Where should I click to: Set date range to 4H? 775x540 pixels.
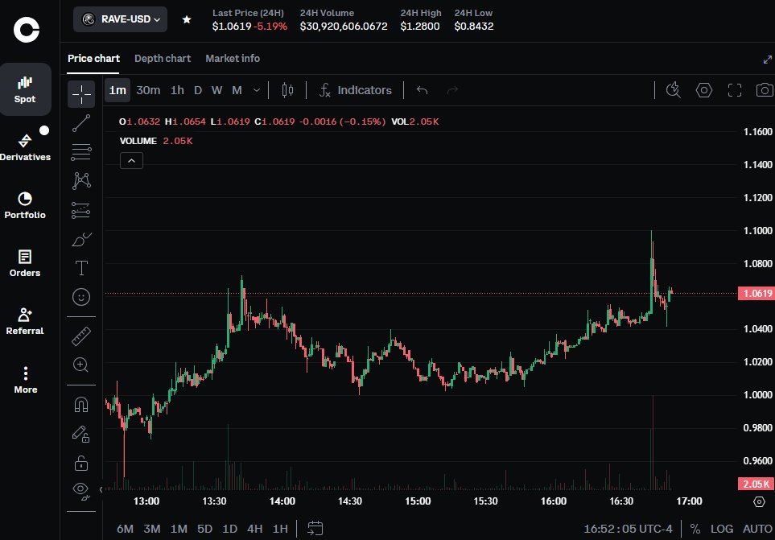254,529
